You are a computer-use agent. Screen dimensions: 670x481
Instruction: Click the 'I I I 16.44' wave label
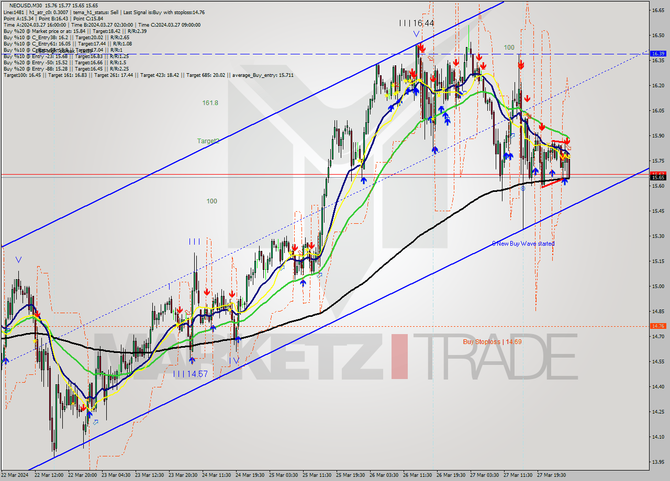(x=416, y=23)
